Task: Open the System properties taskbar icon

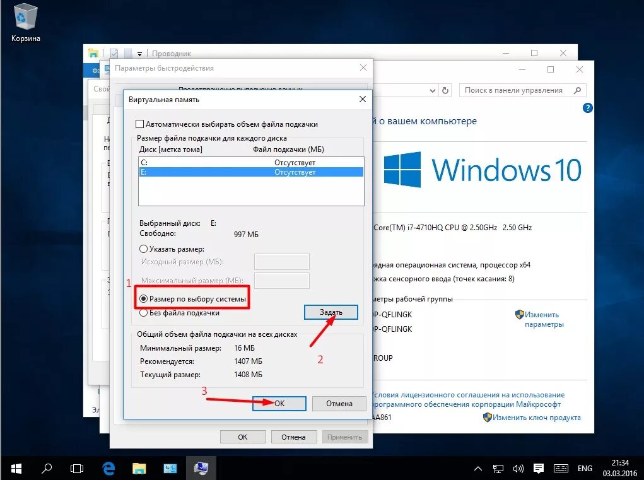Action: (201, 468)
